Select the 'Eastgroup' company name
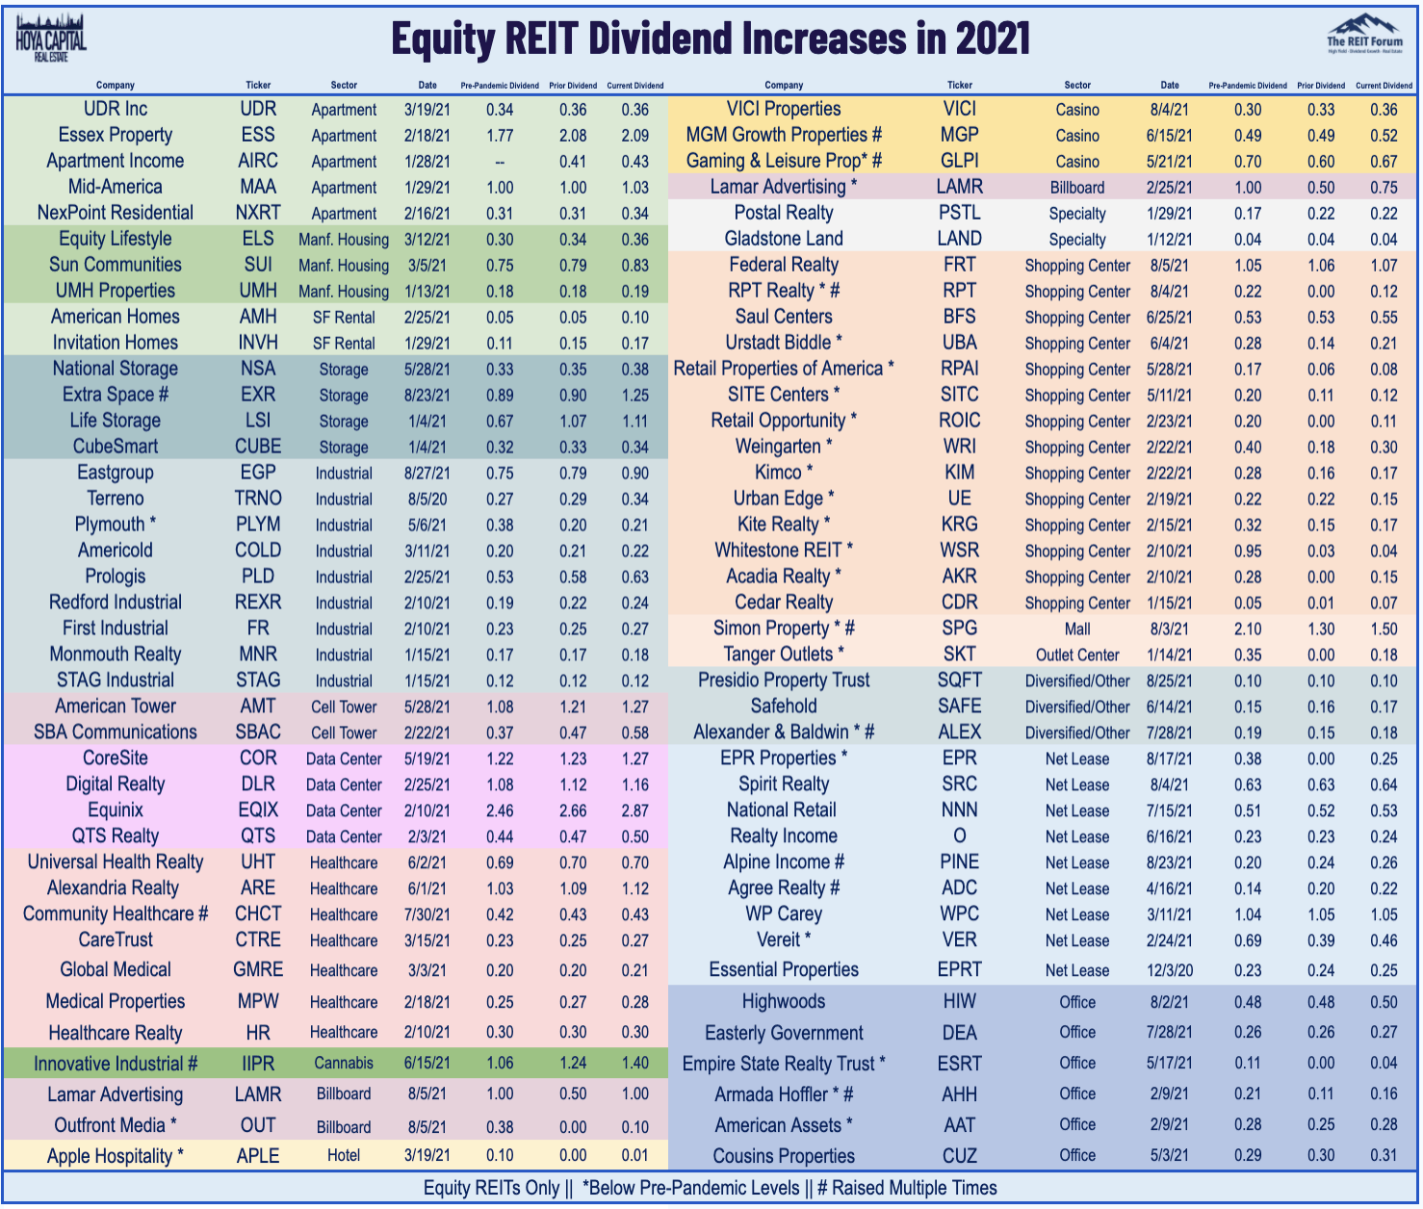Image resolution: width=1423 pixels, height=1209 pixels. pos(116,473)
